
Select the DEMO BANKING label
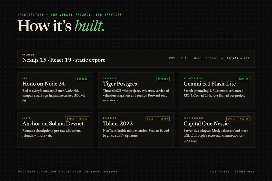click(x=194, y=118)
